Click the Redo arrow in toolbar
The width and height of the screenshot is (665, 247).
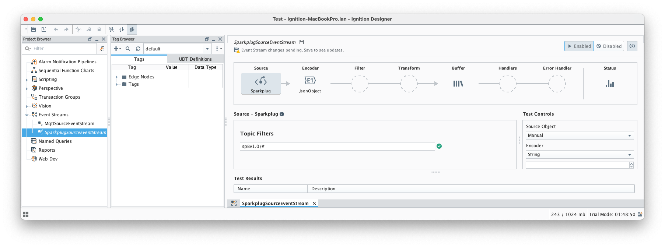coord(66,29)
